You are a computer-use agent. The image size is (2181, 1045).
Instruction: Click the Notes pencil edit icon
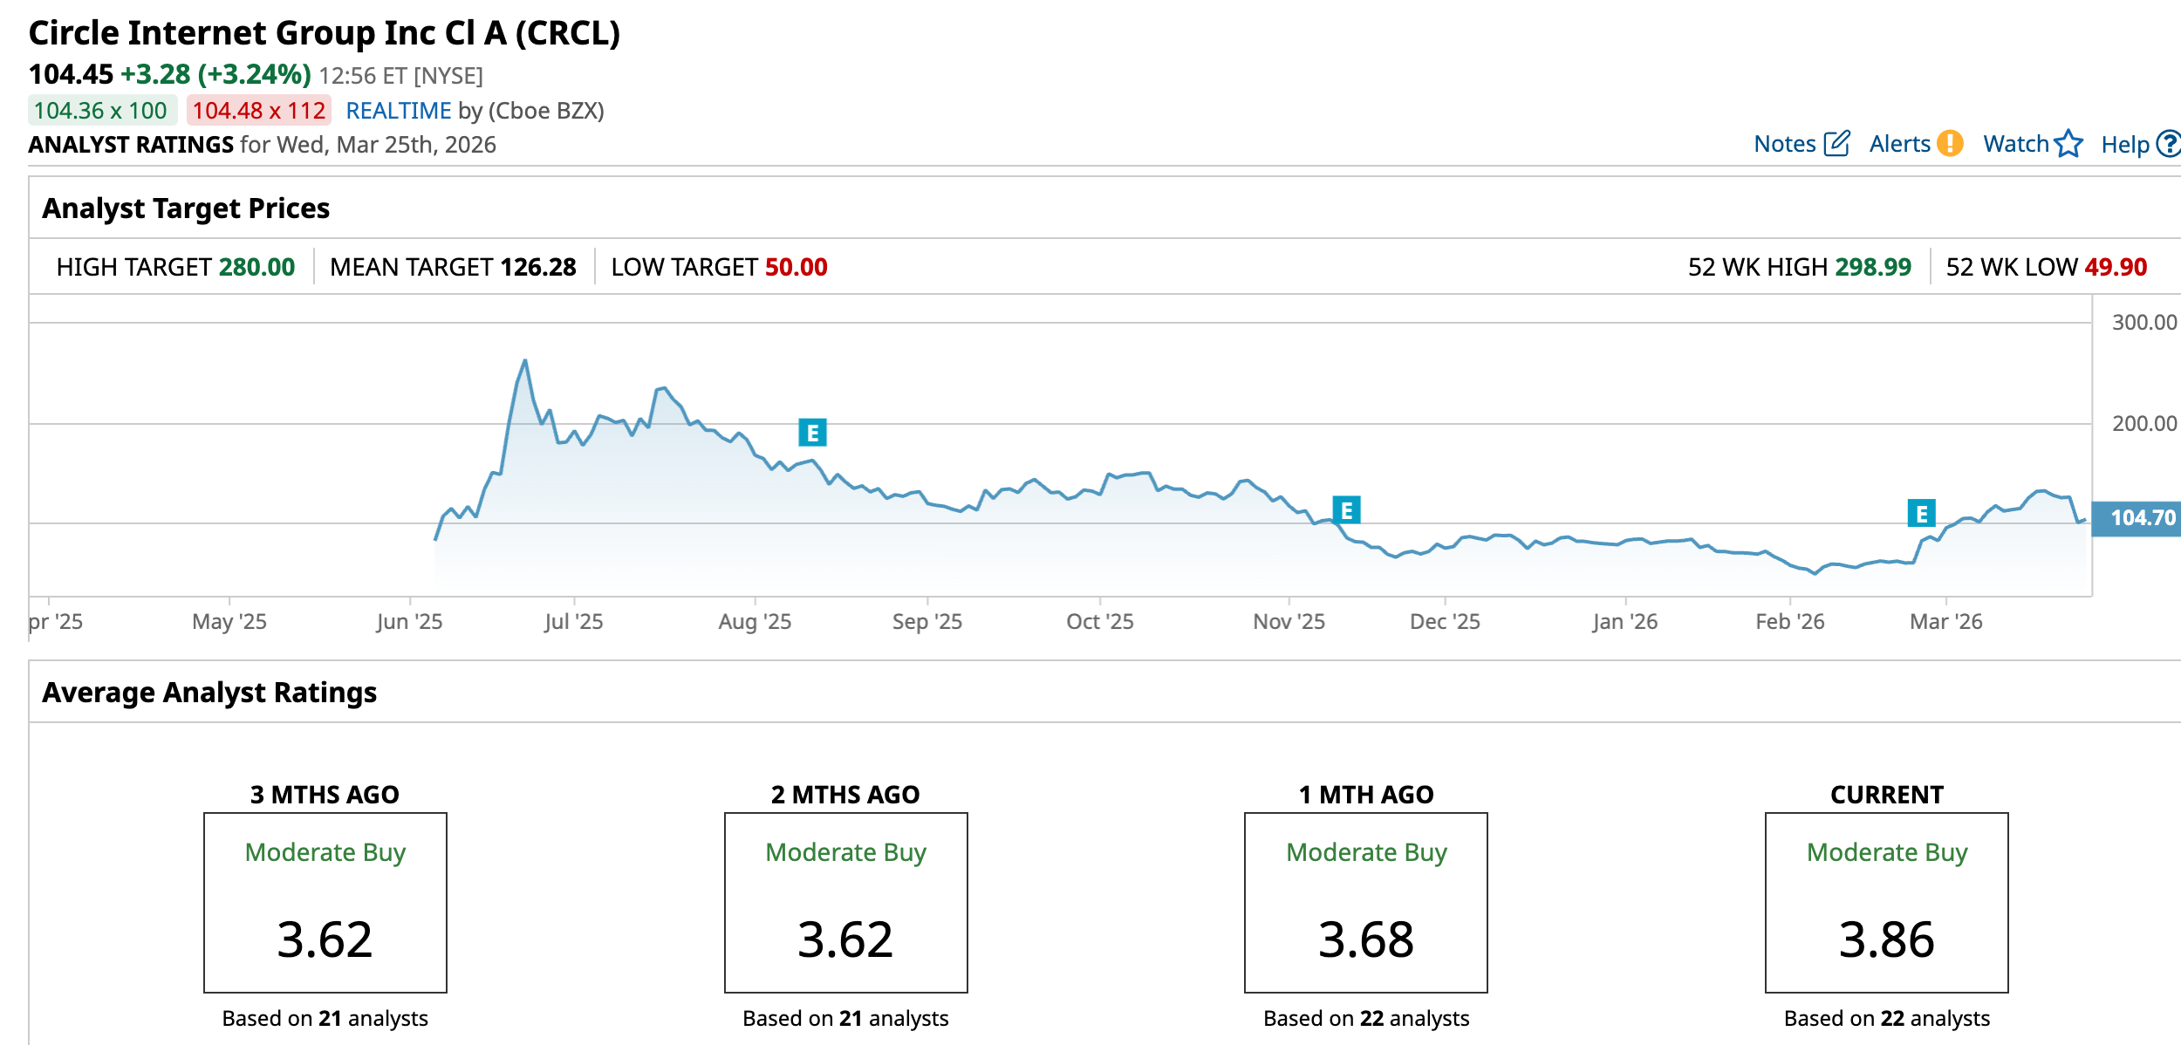(1836, 143)
